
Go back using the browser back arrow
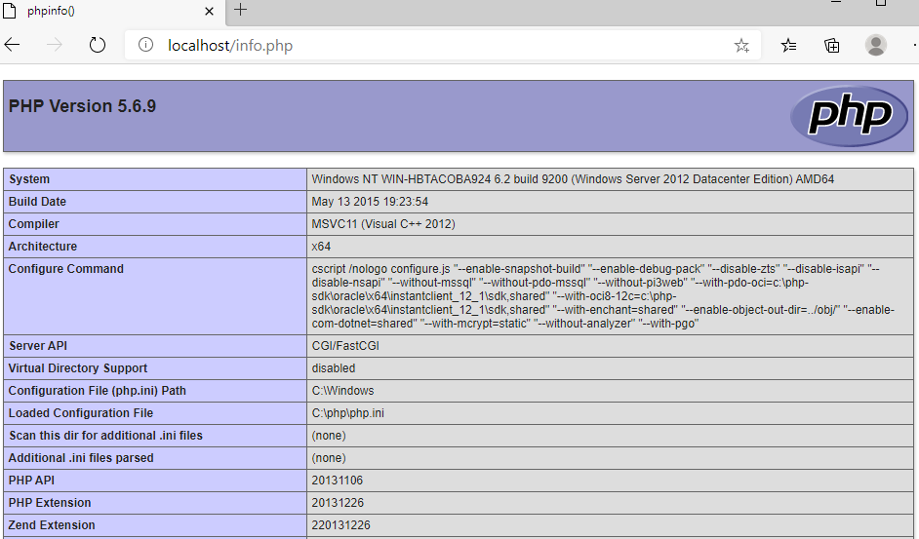click(x=13, y=45)
